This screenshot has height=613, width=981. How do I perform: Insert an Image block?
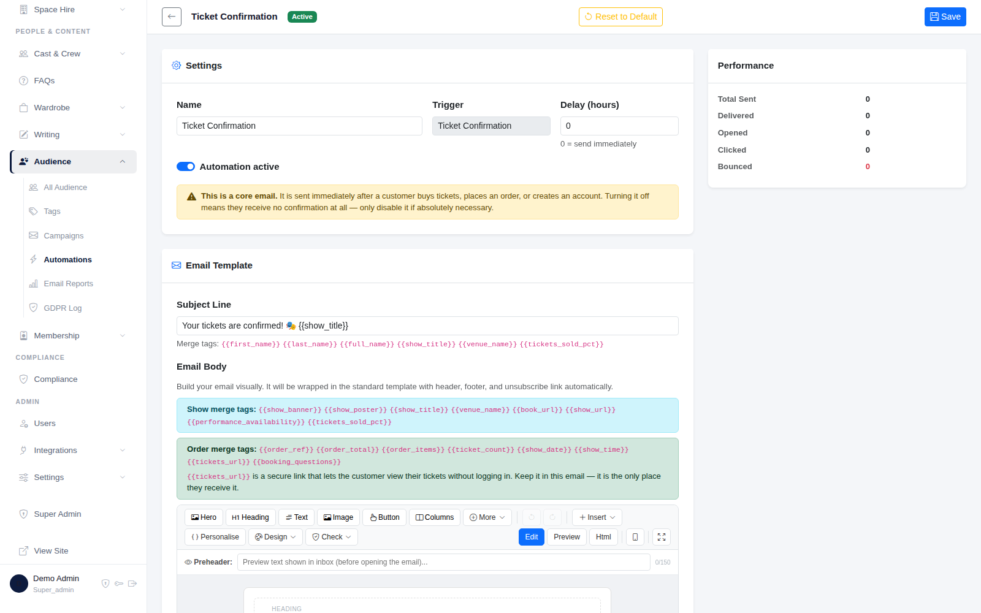338,517
